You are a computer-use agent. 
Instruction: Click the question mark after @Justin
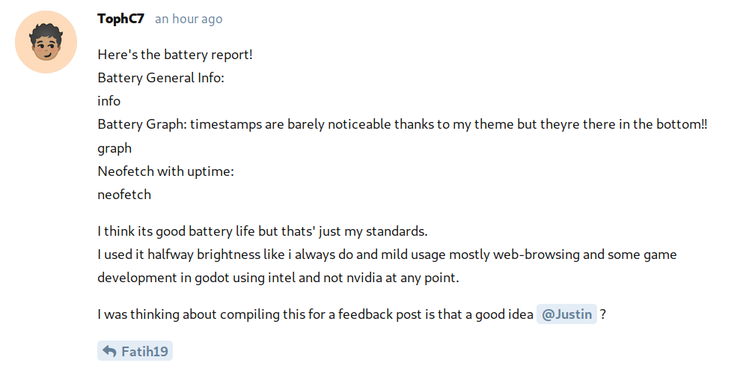602,314
